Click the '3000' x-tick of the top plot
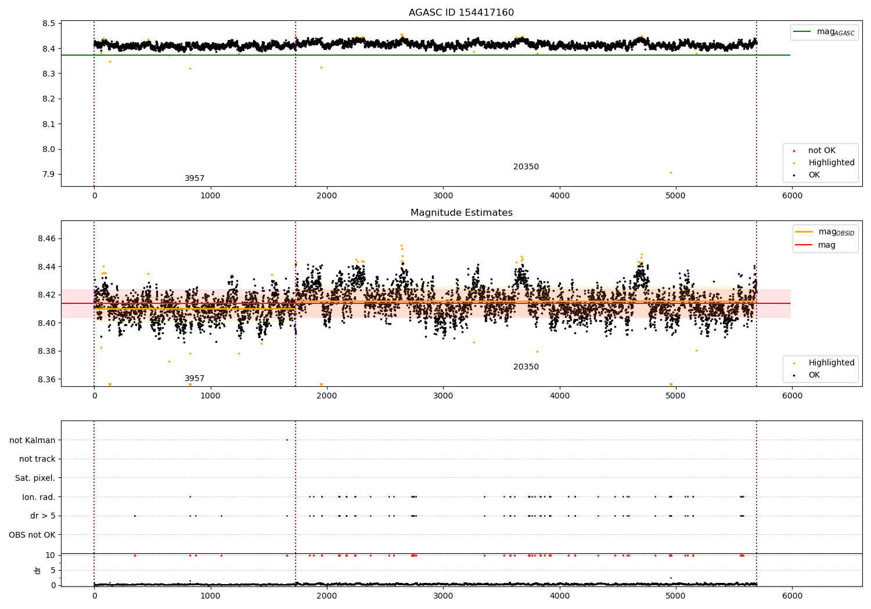 pos(443,196)
